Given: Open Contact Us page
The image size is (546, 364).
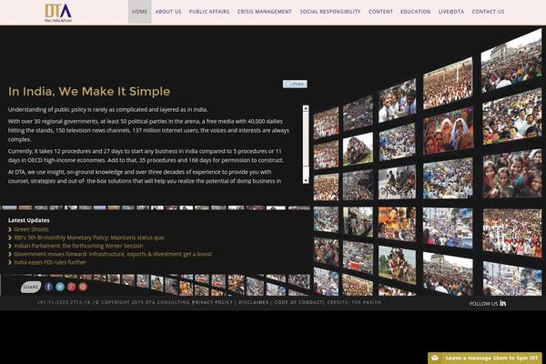Looking at the screenshot, I should (488, 12).
